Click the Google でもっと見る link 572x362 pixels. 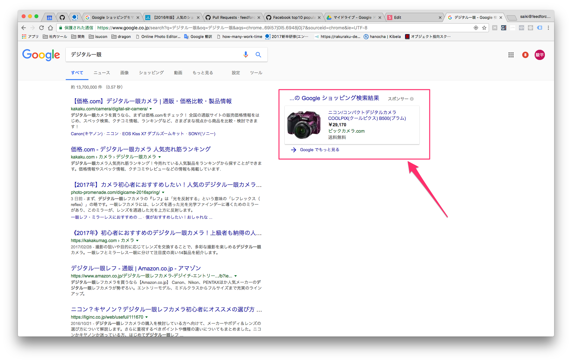click(x=320, y=150)
